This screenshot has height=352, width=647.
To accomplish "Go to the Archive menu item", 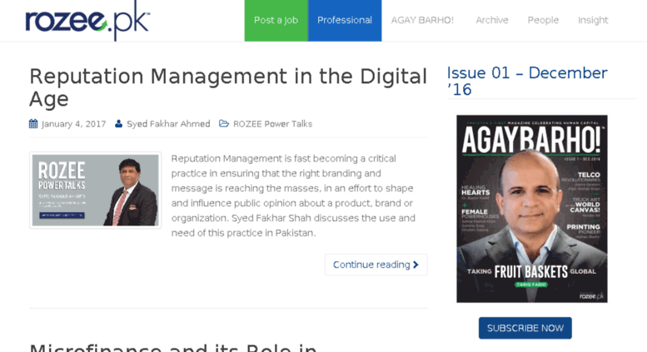I will point(492,20).
